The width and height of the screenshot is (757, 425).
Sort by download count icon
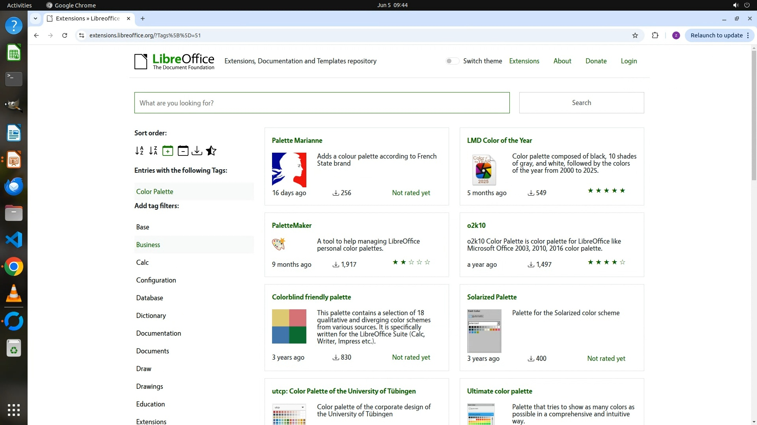197,151
